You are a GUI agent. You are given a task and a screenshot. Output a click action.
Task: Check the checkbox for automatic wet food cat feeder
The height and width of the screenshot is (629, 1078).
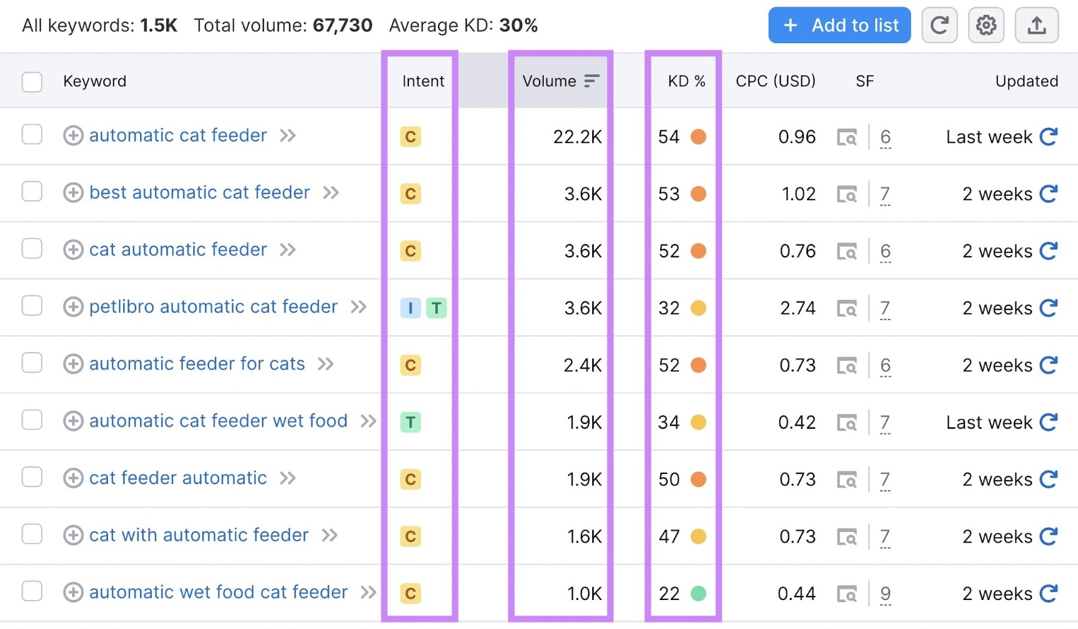[x=32, y=593]
